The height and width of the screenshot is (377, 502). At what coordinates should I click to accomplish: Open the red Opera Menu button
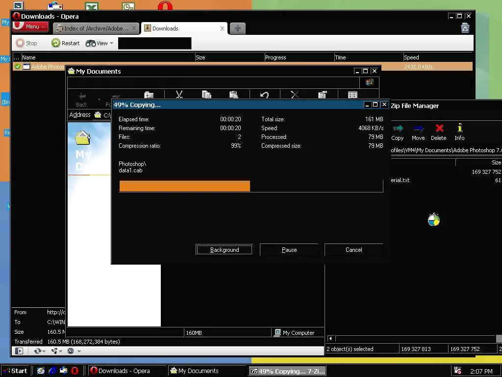tap(31, 27)
